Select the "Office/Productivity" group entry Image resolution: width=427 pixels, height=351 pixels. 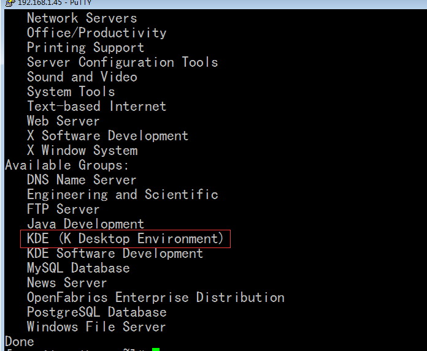96,33
